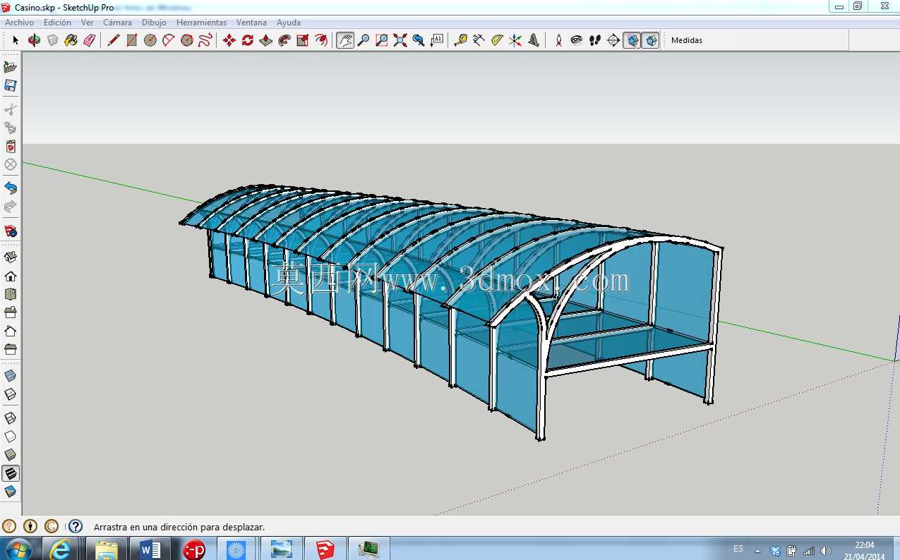Image resolution: width=900 pixels, height=560 pixels.
Task: Select the Protractor tool
Action: pos(498,40)
